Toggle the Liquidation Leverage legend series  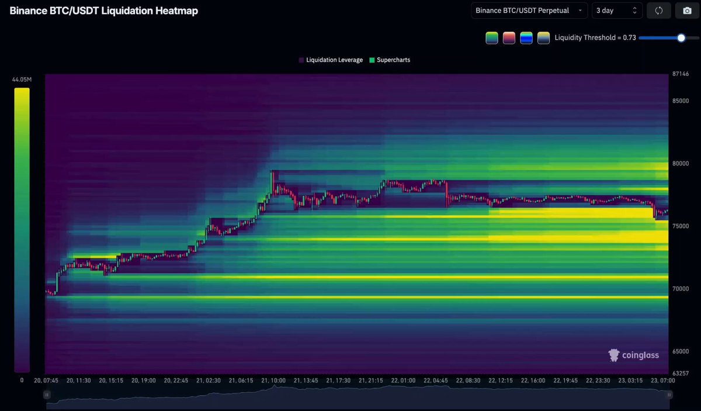(331, 60)
